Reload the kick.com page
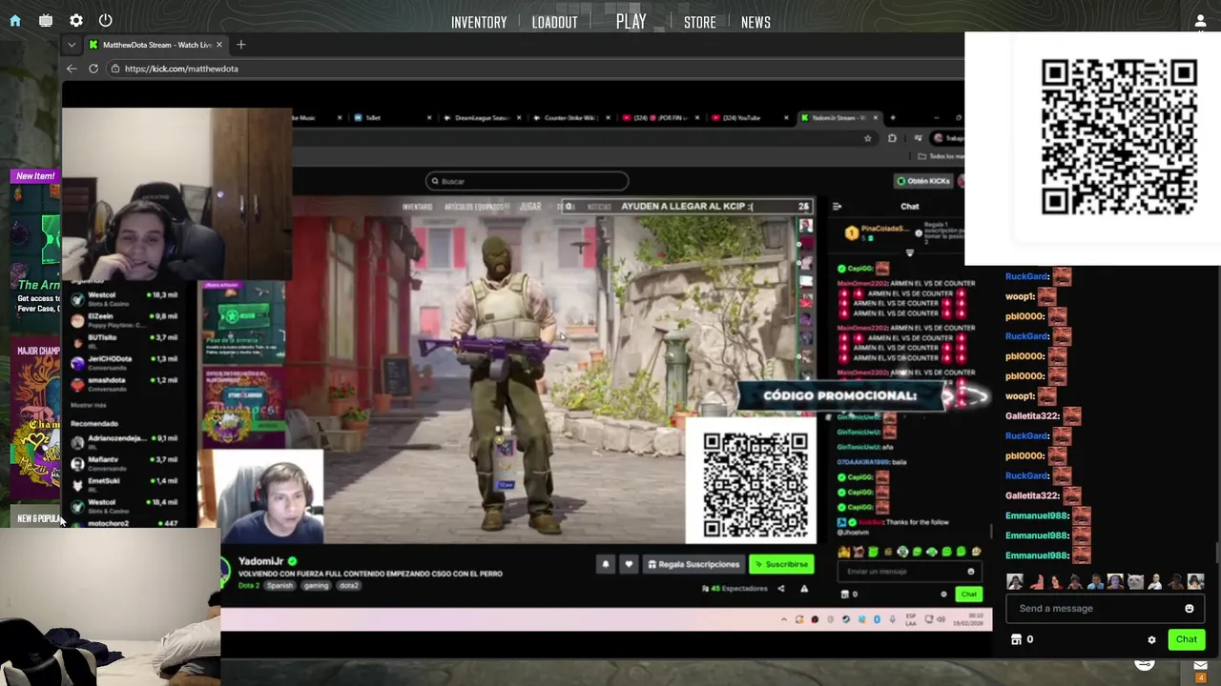The width and height of the screenshot is (1221, 686). (93, 69)
